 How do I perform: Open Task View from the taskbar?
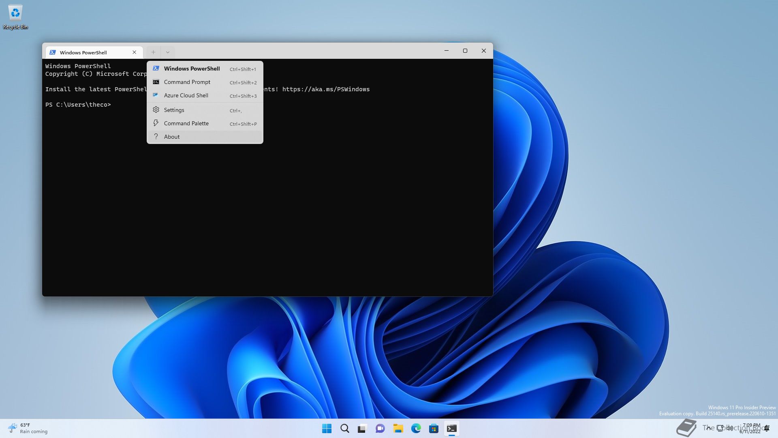pyautogui.click(x=362, y=429)
